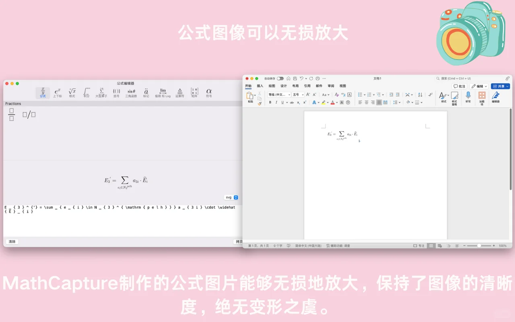This screenshot has height=322, width=515.
Task: Select the 积分 integral tool
Action: (x=87, y=92)
